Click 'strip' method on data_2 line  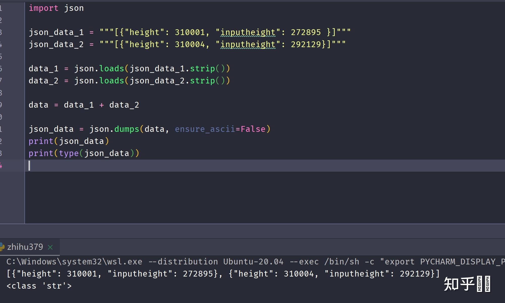202,81
